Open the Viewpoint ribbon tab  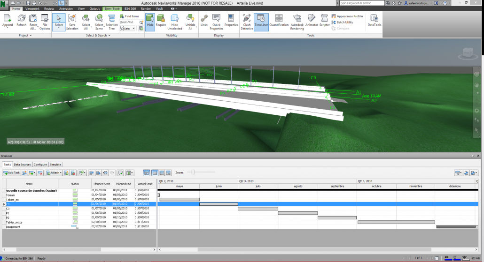(32, 8)
